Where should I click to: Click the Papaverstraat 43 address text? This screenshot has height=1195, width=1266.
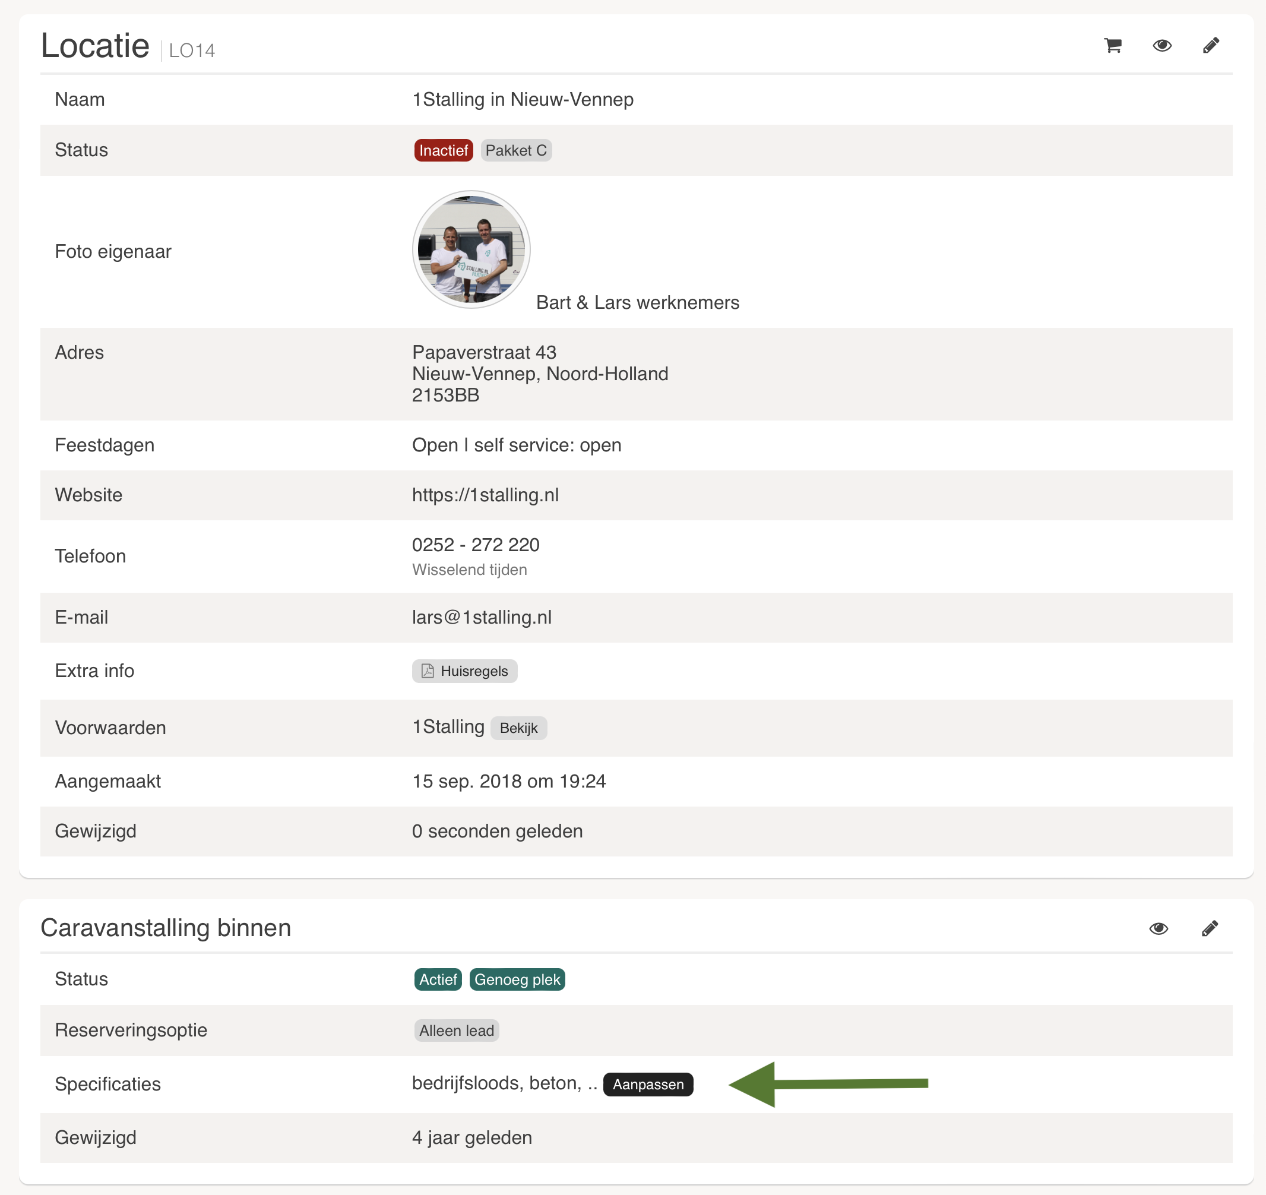tap(484, 352)
